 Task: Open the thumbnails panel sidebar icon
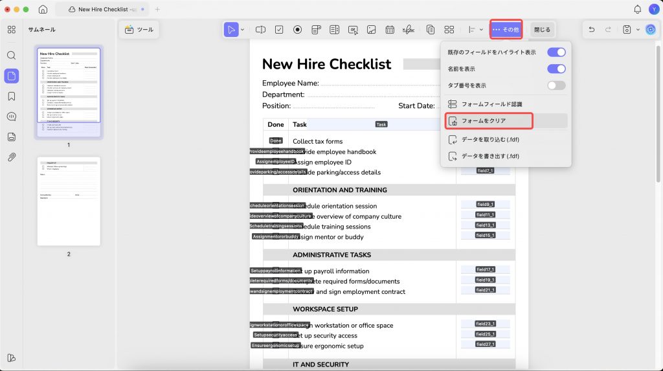[12, 76]
